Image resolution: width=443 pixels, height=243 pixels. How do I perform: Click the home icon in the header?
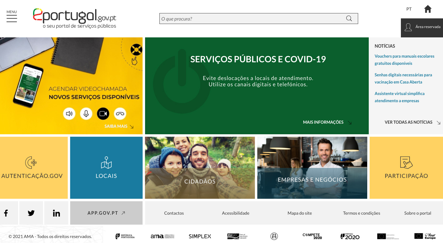428,9
